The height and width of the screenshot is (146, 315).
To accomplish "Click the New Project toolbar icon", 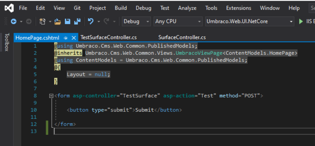I will [42, 21].
